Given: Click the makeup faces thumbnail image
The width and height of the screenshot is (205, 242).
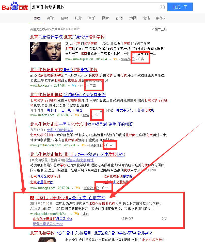Looking at the screenshot, I should point(45,51).
